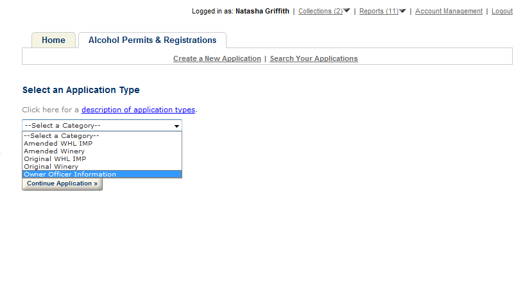
Task: Open Search Your Applications link
Action: point(314,58)
